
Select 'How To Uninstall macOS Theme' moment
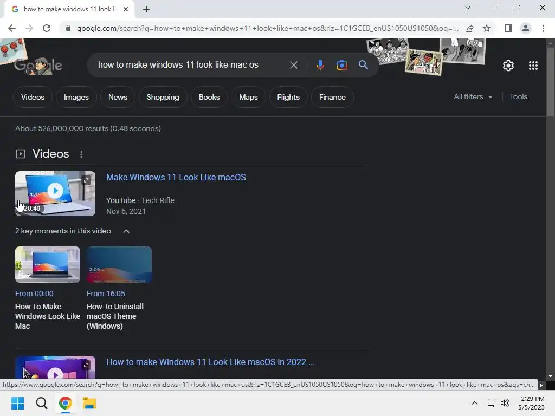tap(115, 316)
